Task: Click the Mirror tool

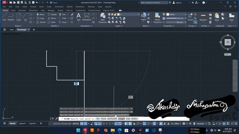Action: pyautogui.click(x=52, y=18)
